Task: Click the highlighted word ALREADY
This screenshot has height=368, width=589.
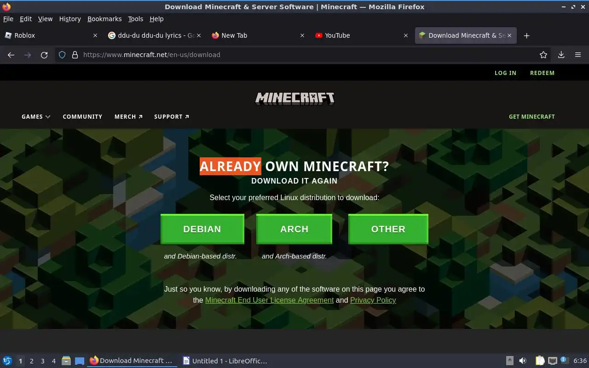Action: 230,167
